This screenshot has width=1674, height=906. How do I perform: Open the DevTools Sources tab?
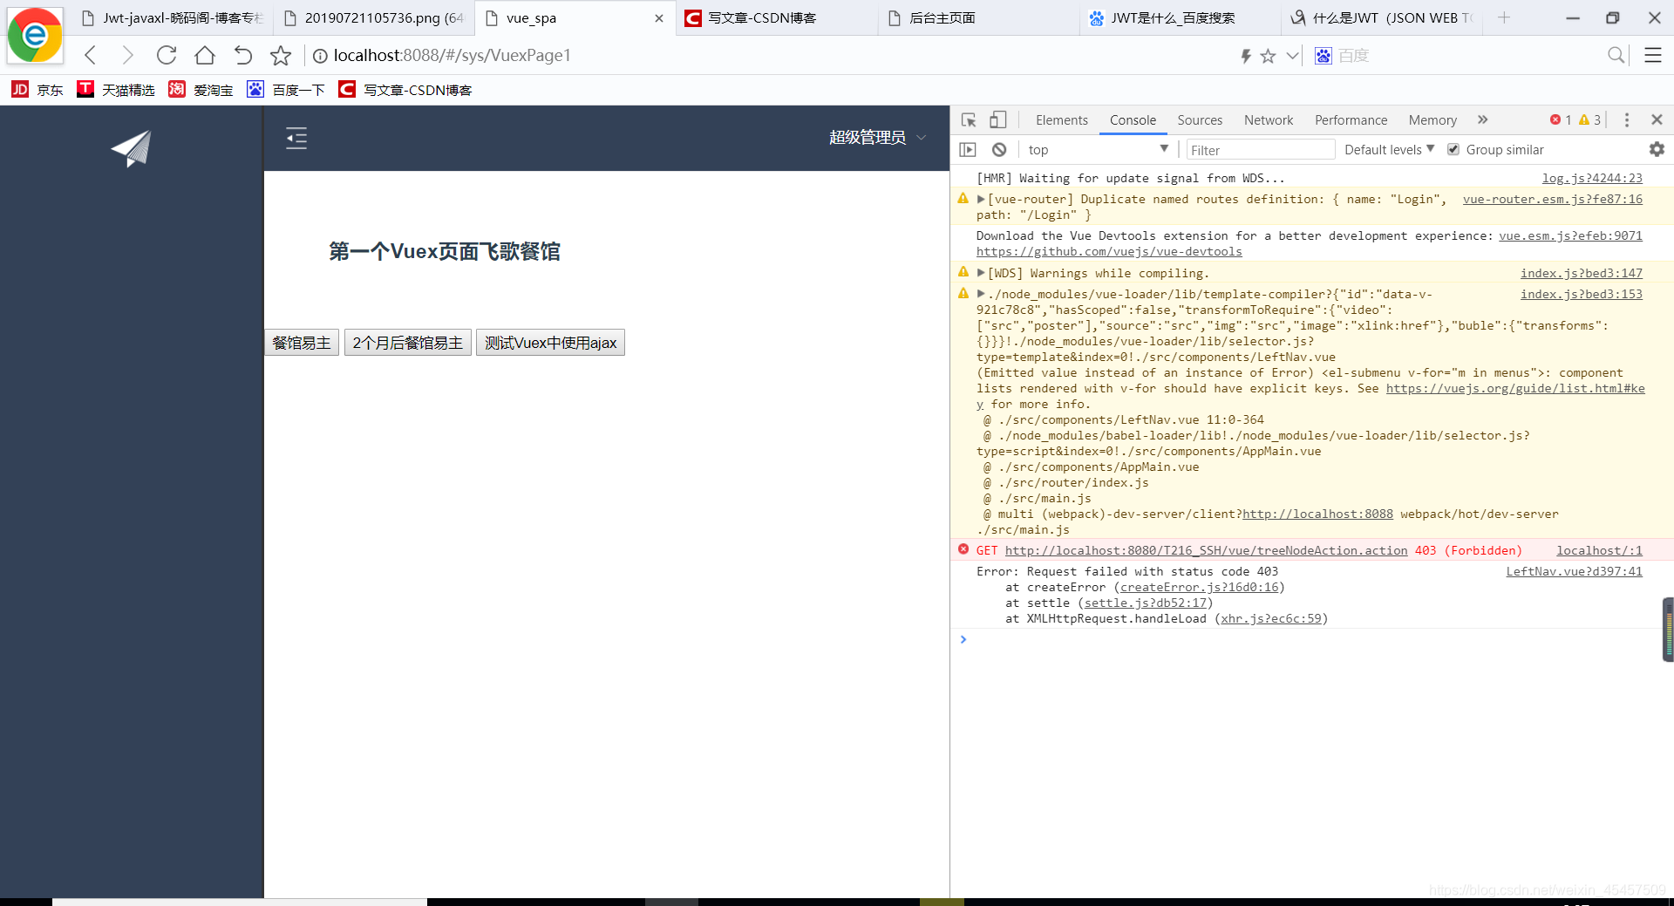tap(1200, 120)
